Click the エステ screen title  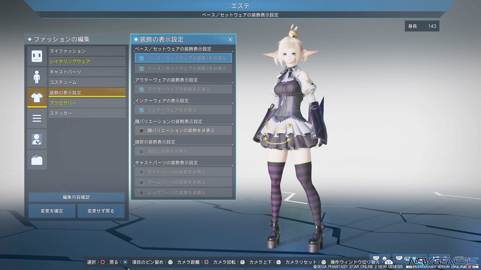[240, 6]
